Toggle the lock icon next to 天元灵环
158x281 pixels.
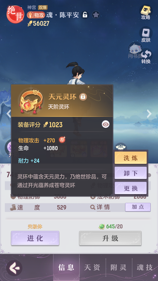tap(83, 97)
